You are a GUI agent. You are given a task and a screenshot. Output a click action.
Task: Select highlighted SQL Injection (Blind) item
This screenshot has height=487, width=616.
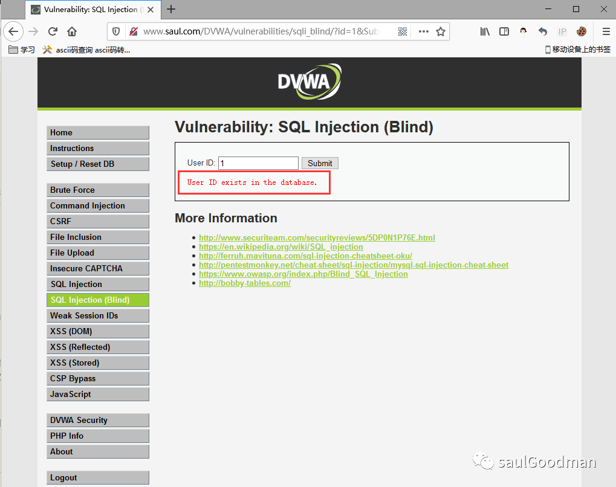[x=98, y=300]
